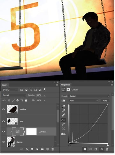Screen dimensions: 115x155
Task: Open the Fill slider dropdown arrow
Action: (44, 100)
